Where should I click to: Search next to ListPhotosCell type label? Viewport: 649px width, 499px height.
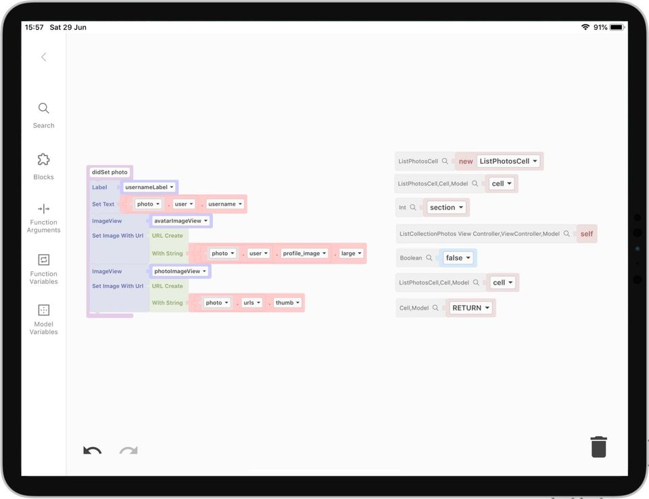(445, 161)
